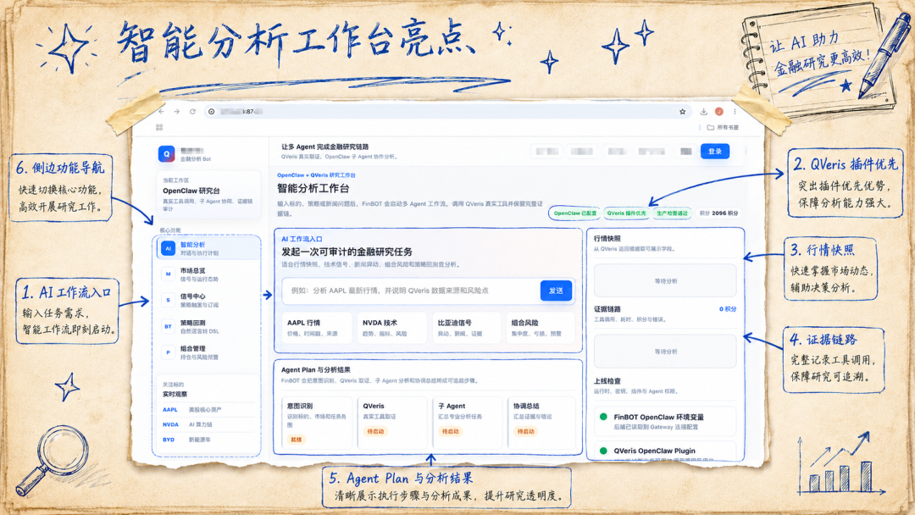The height and width of the screenshot is (515, 915).
Task: Click the OpenClaw 研究台 workspace card
Action: [208, 195]
